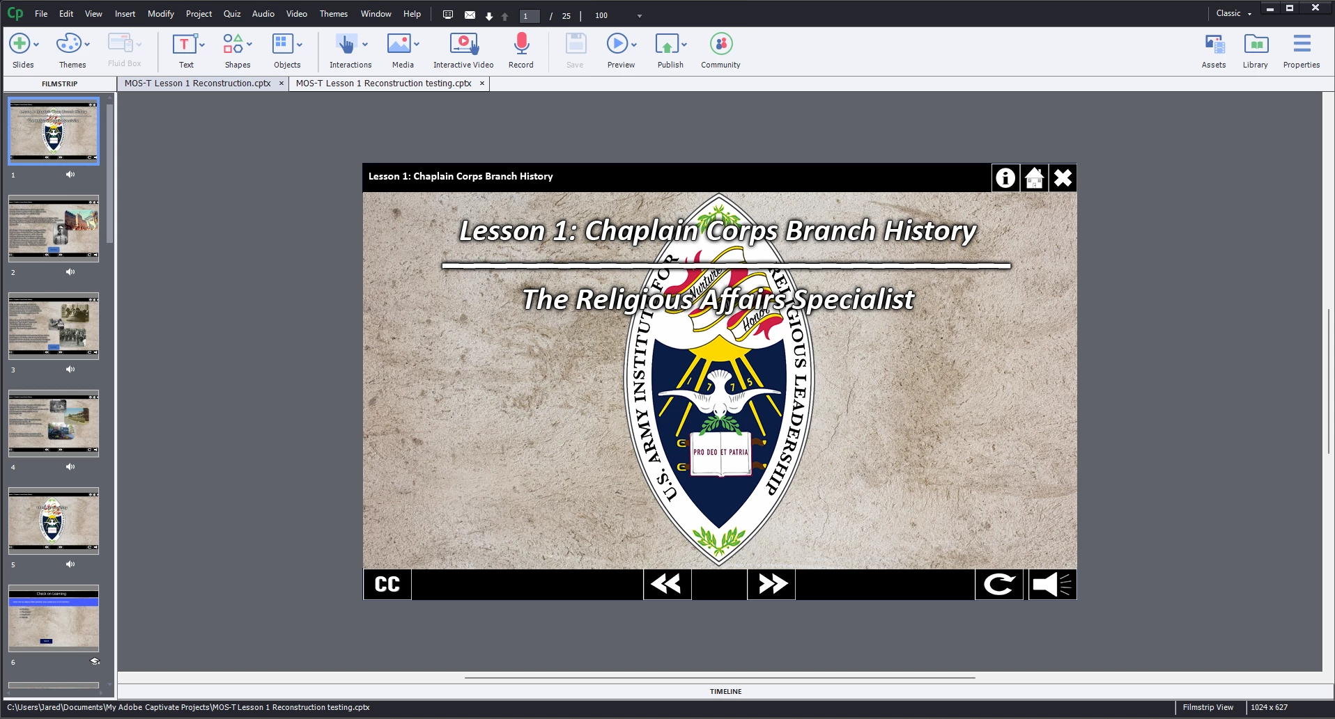Close the Reconstruction testing.cptx tab

point(482,84)
